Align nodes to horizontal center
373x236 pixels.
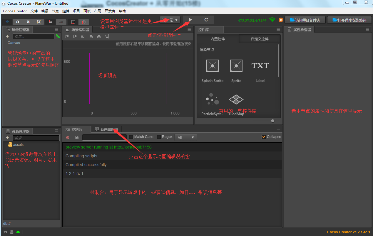pos(99,36)
